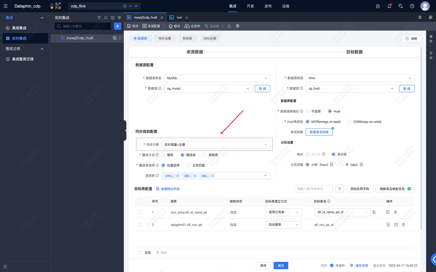Click 刷新表及映射关系 button
Screen dimensions: 436x272
click(395, 189)
